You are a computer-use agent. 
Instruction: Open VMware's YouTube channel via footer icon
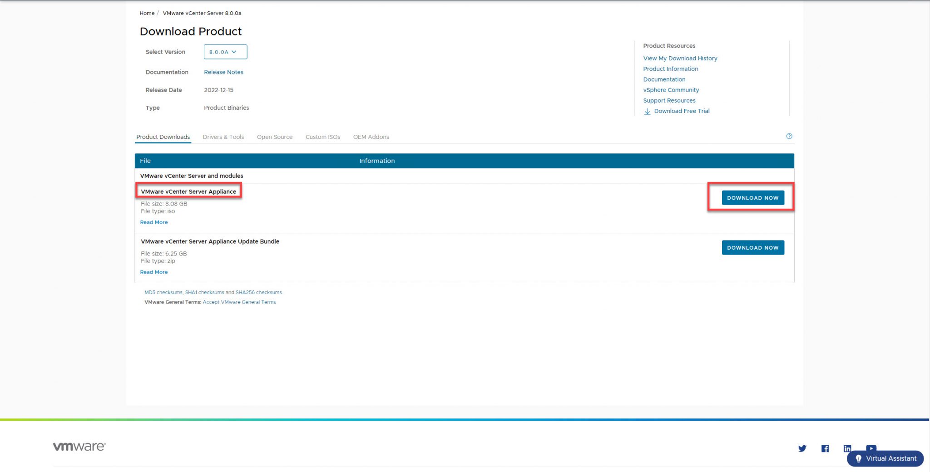coord(871,448)
